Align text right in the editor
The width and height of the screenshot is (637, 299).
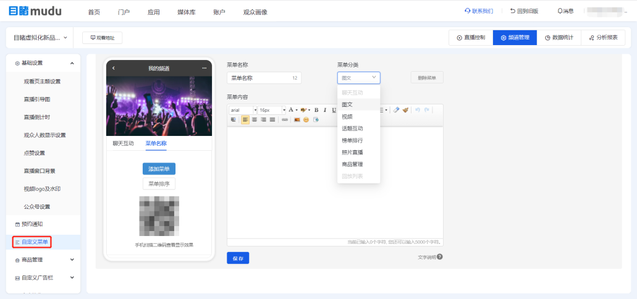pos(263,119)
